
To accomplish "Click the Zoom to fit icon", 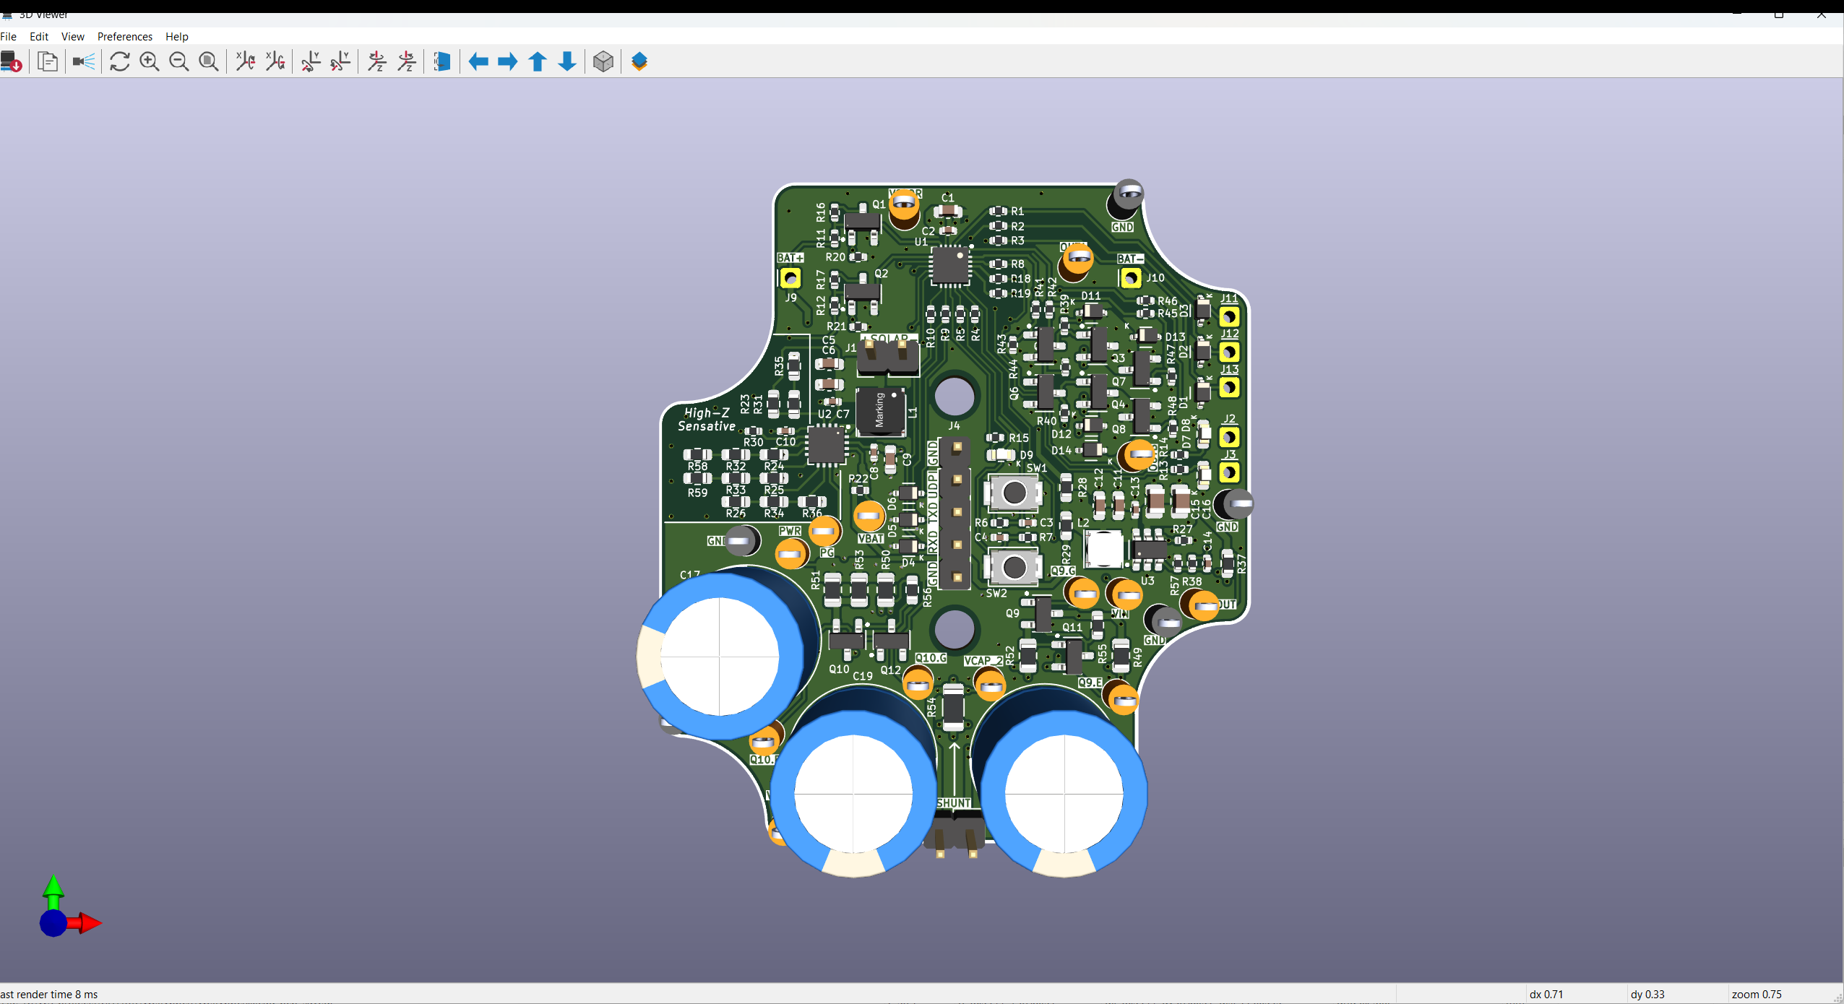I will 209,62.
